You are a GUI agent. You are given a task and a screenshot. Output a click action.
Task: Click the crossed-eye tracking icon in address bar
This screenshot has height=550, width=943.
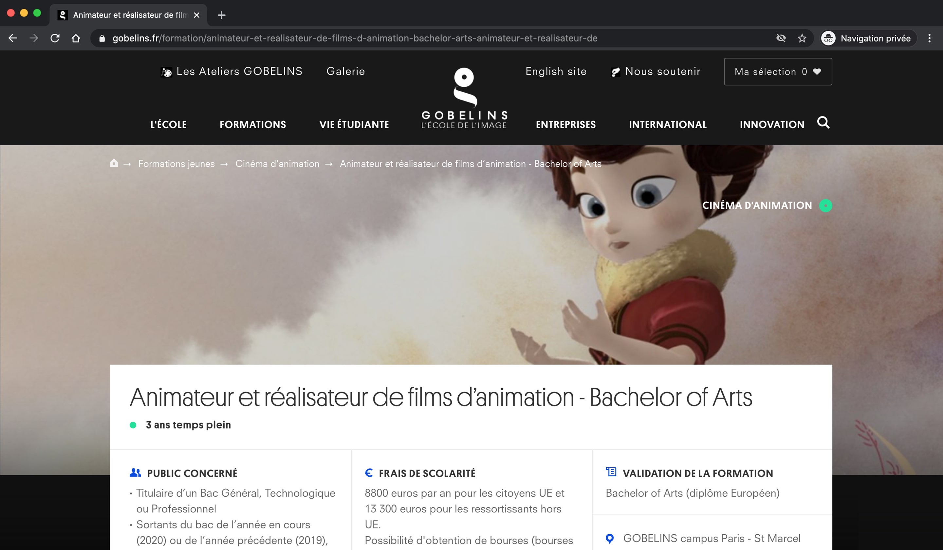(x=781, y=38)
